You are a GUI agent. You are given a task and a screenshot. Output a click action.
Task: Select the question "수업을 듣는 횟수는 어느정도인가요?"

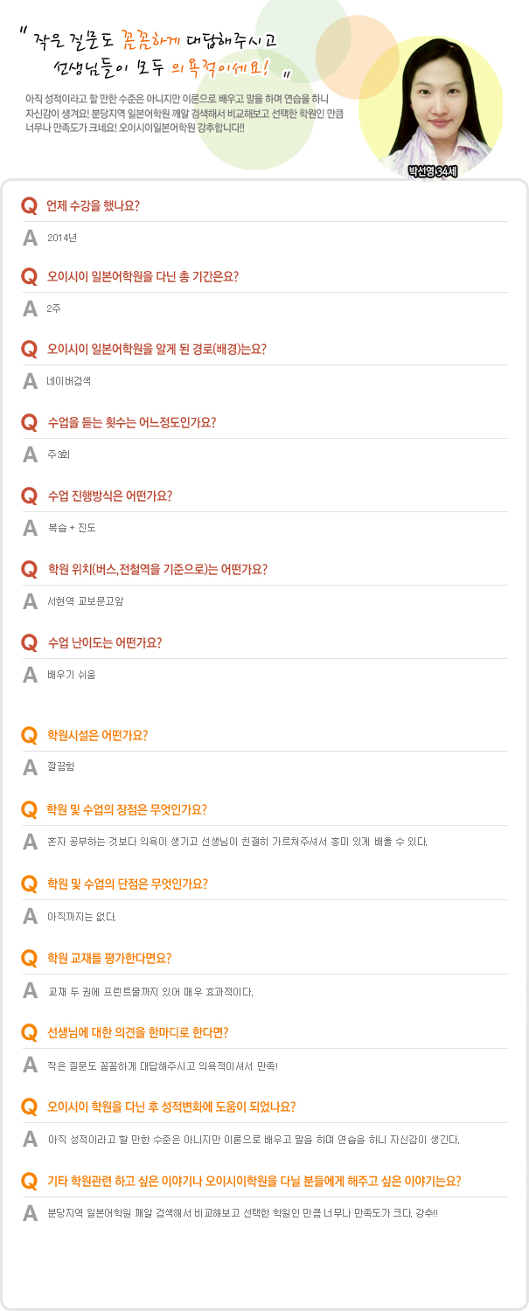131,422
